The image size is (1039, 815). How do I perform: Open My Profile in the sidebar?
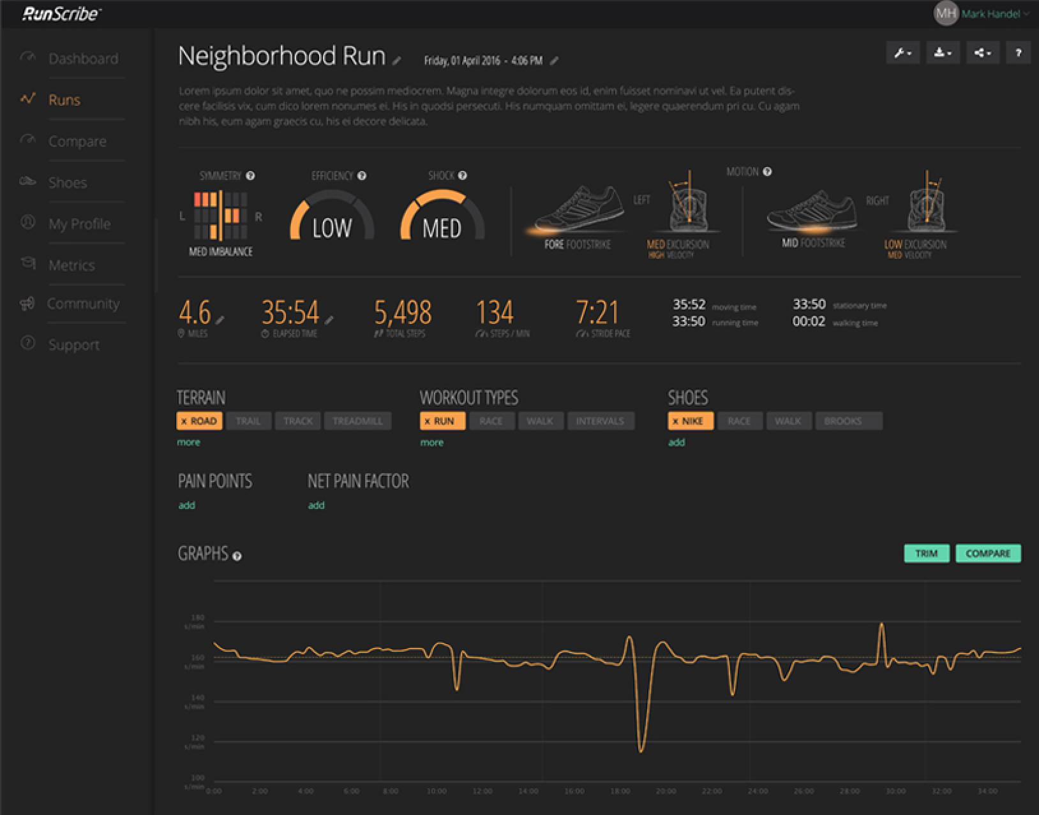[79, 224]
